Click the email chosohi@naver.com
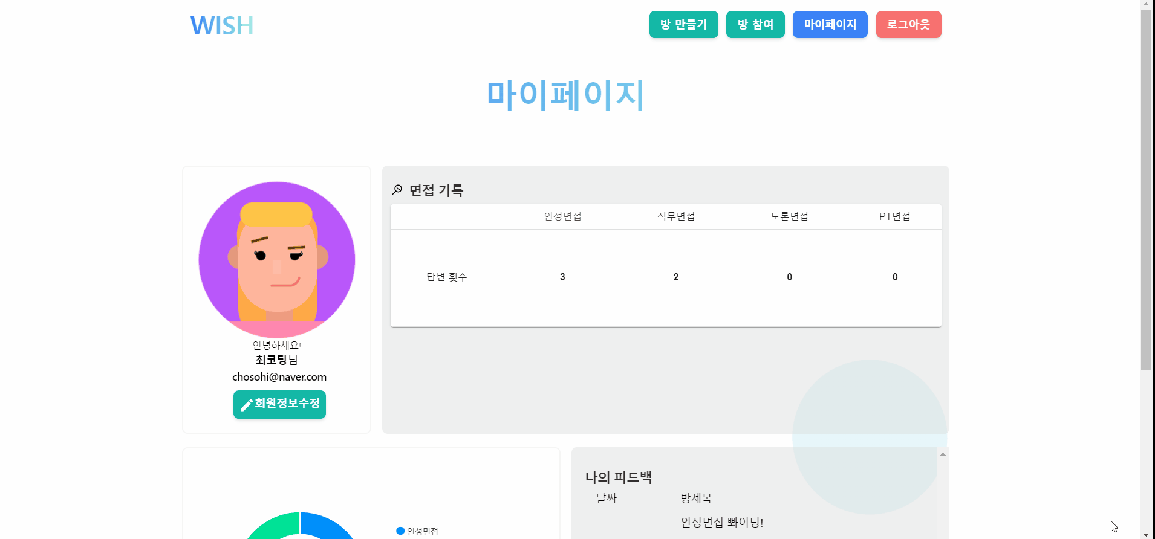 pos(279,377)
